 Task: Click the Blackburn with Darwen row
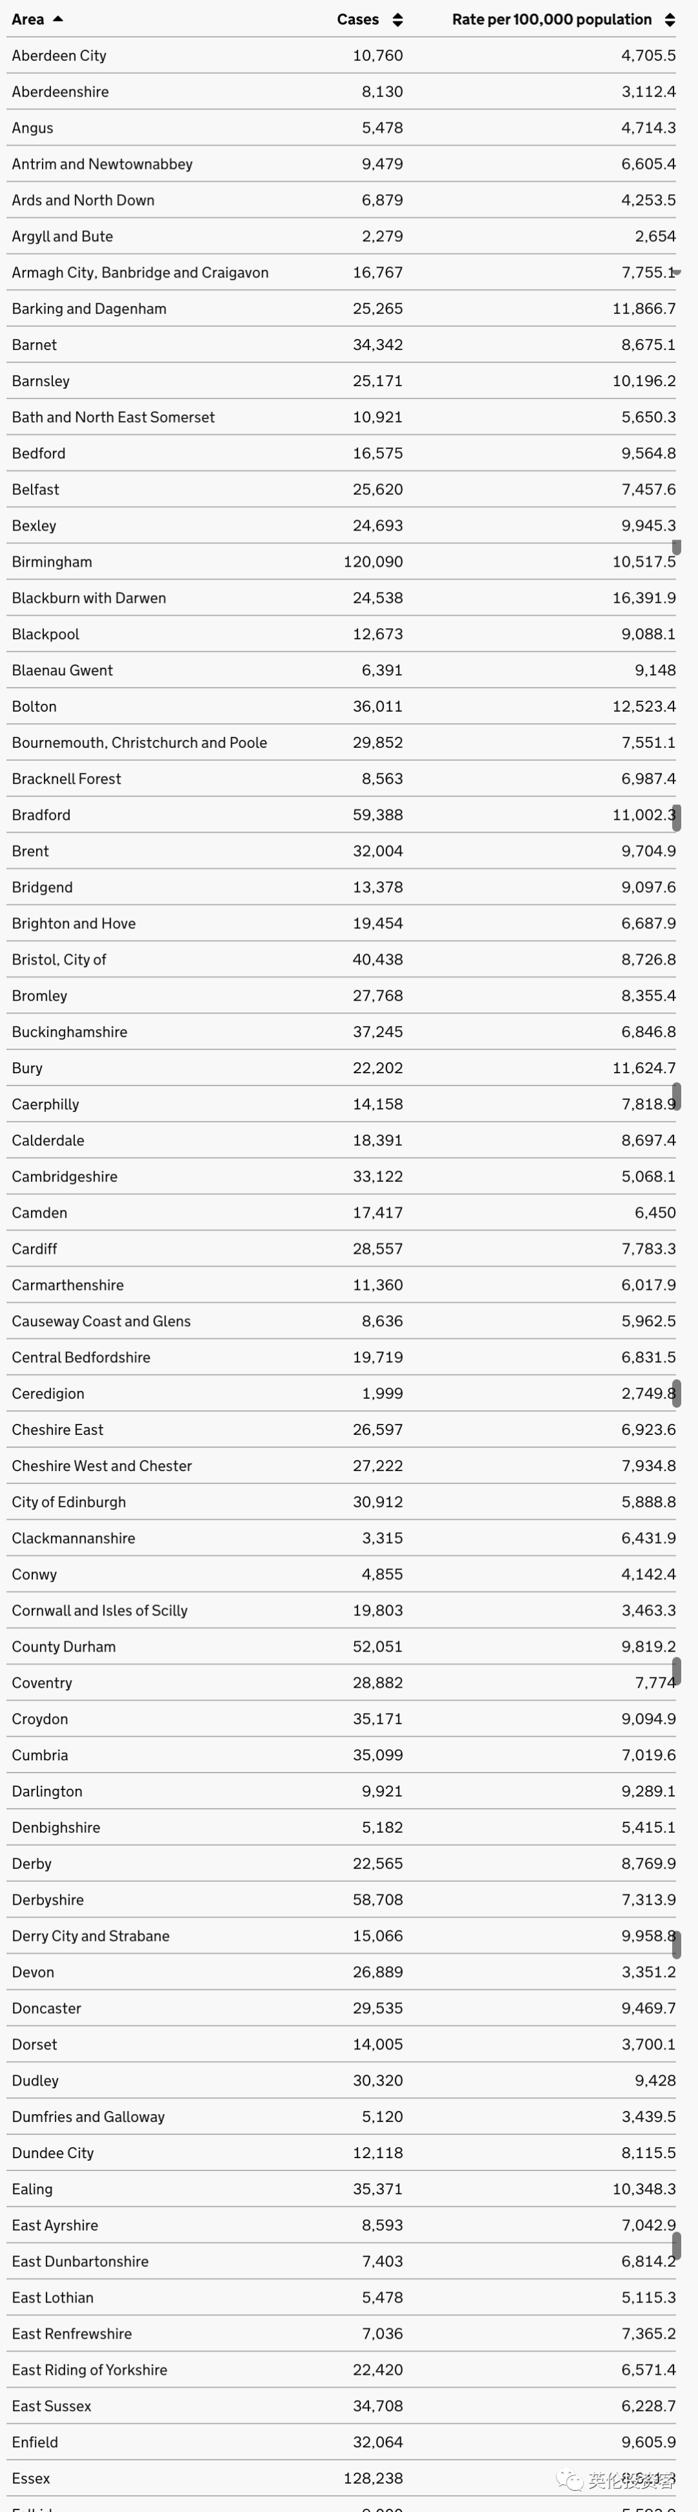[x=341, y=598]
